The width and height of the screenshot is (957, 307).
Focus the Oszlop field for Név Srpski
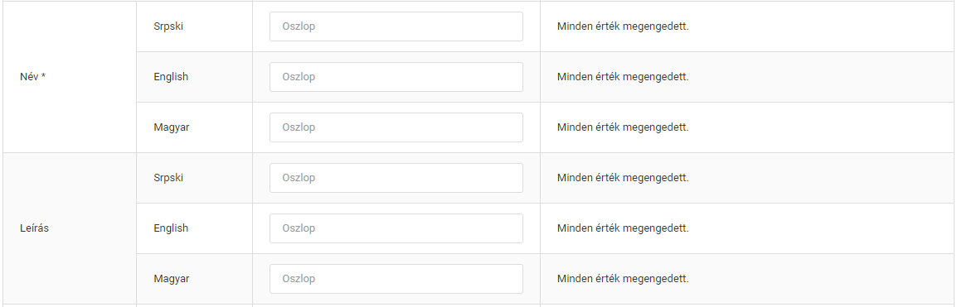coord(396,26)
